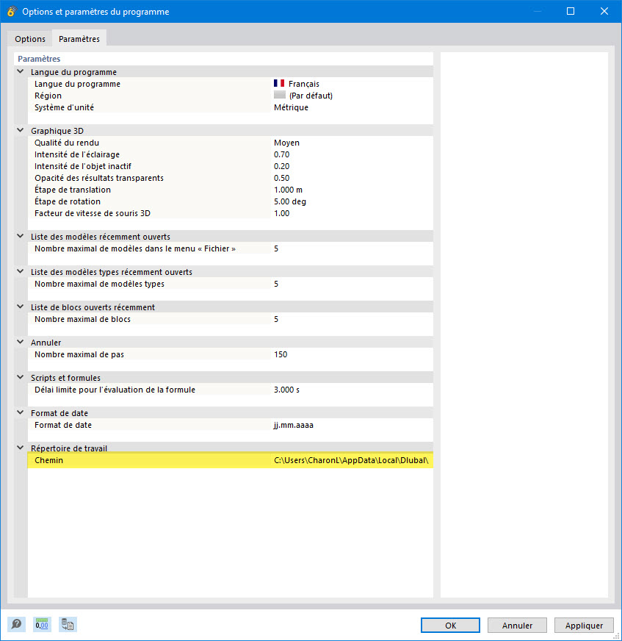Click the French flag beside Français
Screen dimensions: 622x641
coord(278,83)
